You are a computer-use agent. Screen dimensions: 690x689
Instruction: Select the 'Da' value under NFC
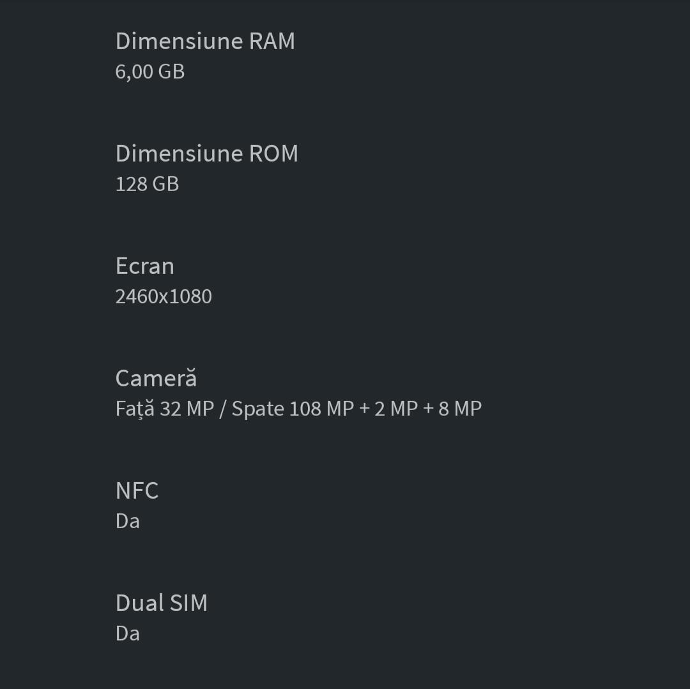tap(128, 521)
